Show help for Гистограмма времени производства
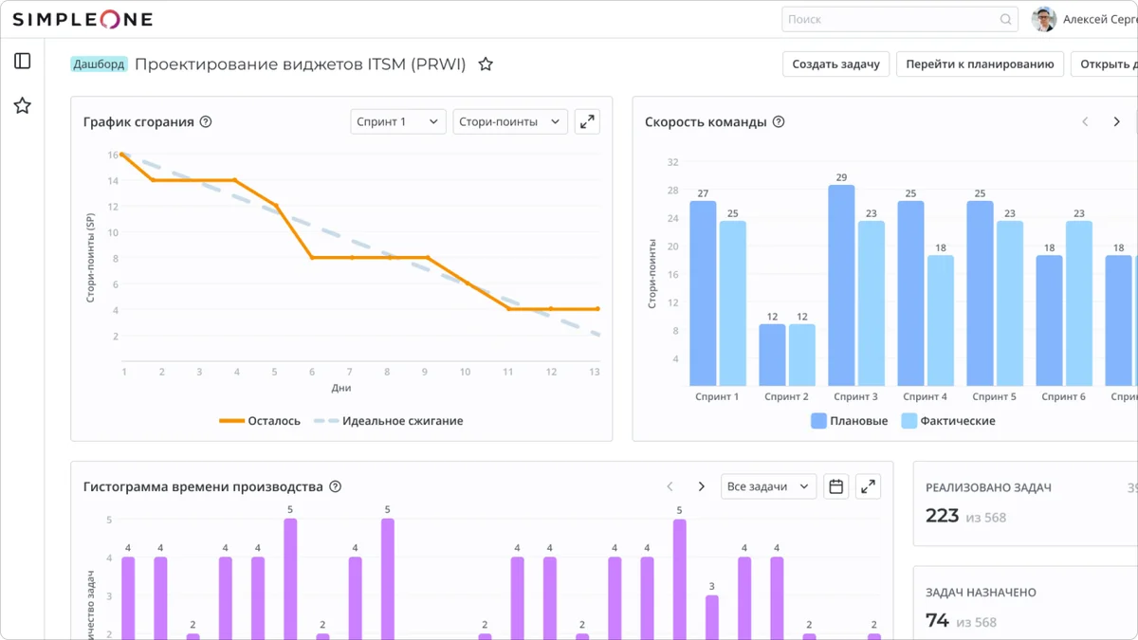 pos(335,486)
